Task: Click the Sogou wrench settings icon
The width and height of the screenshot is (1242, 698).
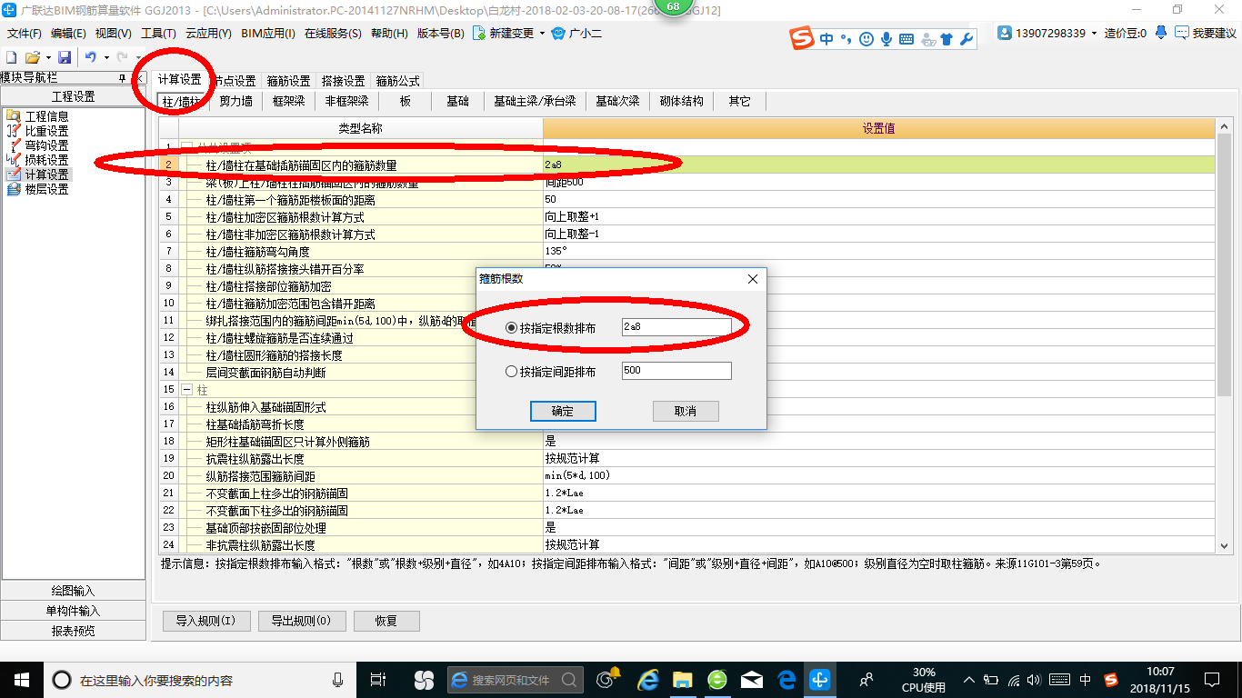Action: tap(966, 39)
